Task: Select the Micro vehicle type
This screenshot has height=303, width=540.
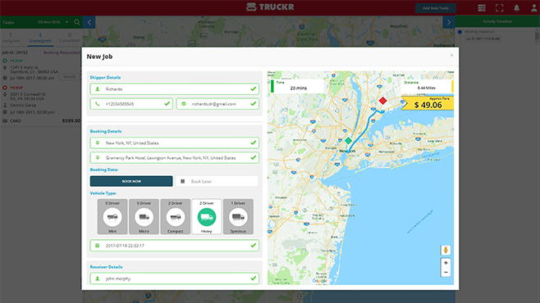Action: pos(144,216)
